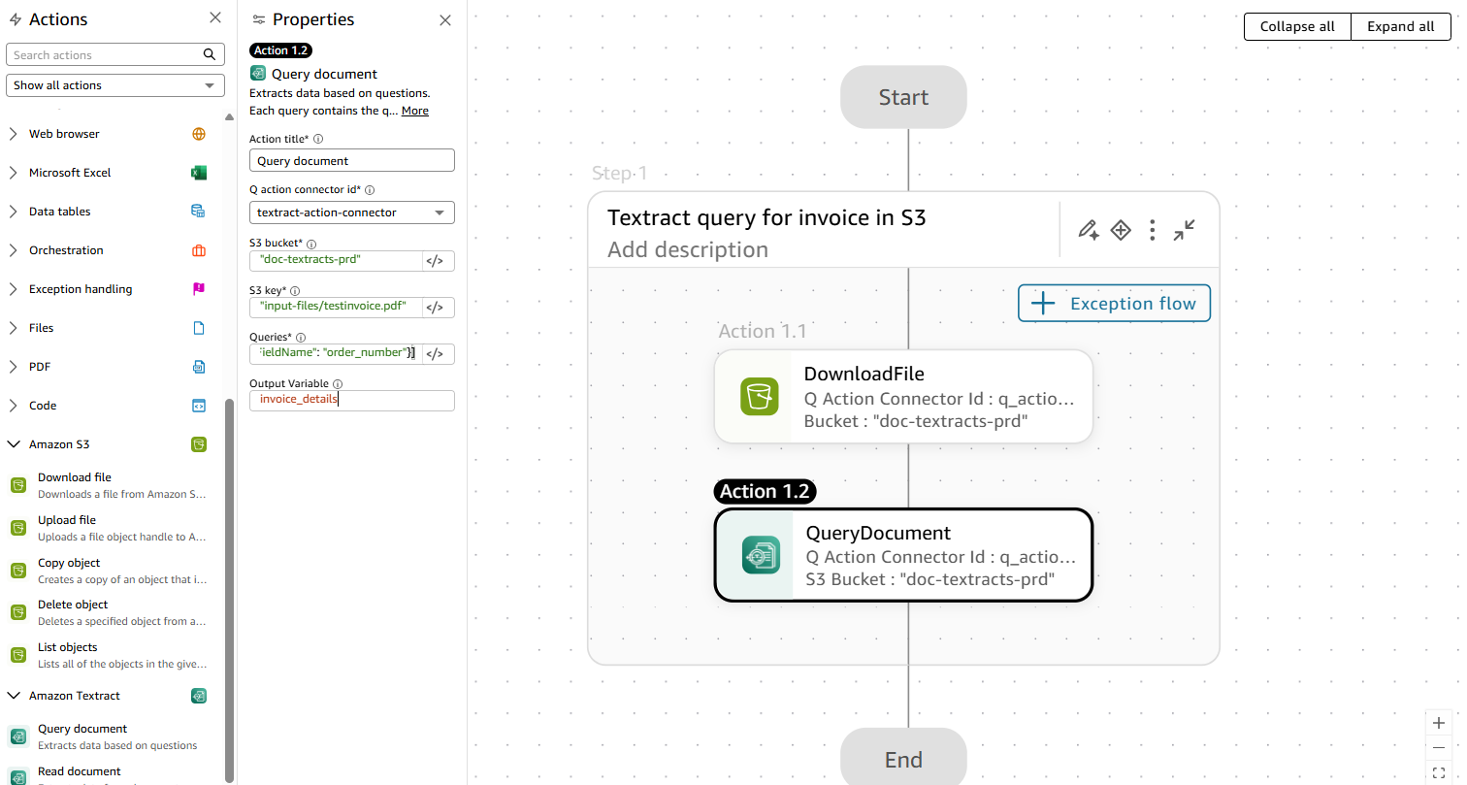The width and height of the screenshot is (1467, 785).
Task: Expand the Code category
Action: click(13, 406)
